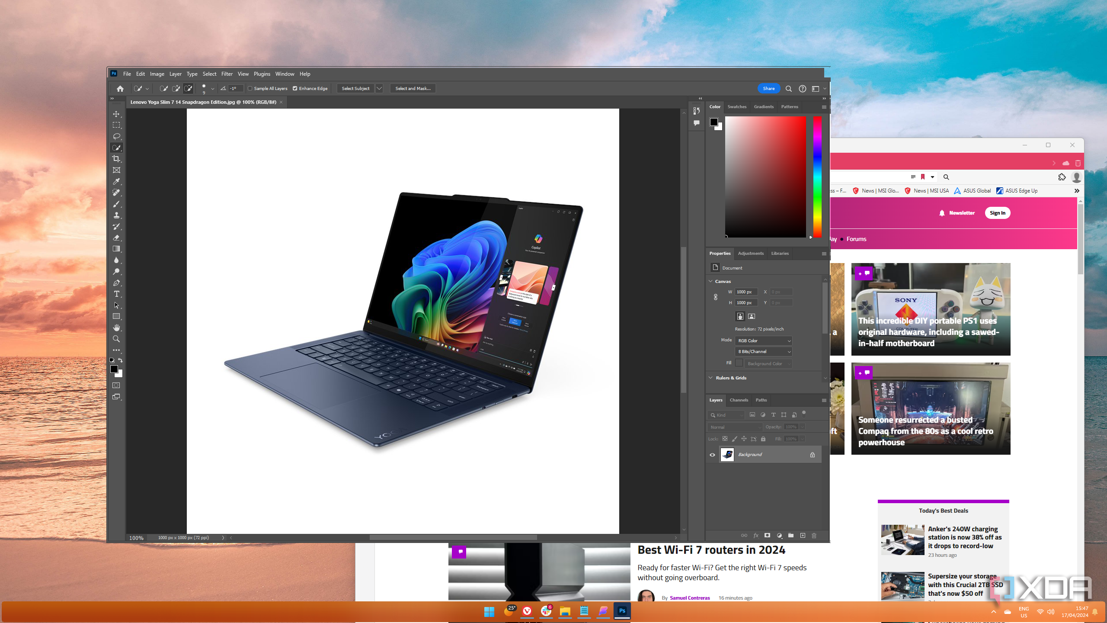Click the rainbow hue slider strip
Viewport: 1107px width, 623px height.
817,177
